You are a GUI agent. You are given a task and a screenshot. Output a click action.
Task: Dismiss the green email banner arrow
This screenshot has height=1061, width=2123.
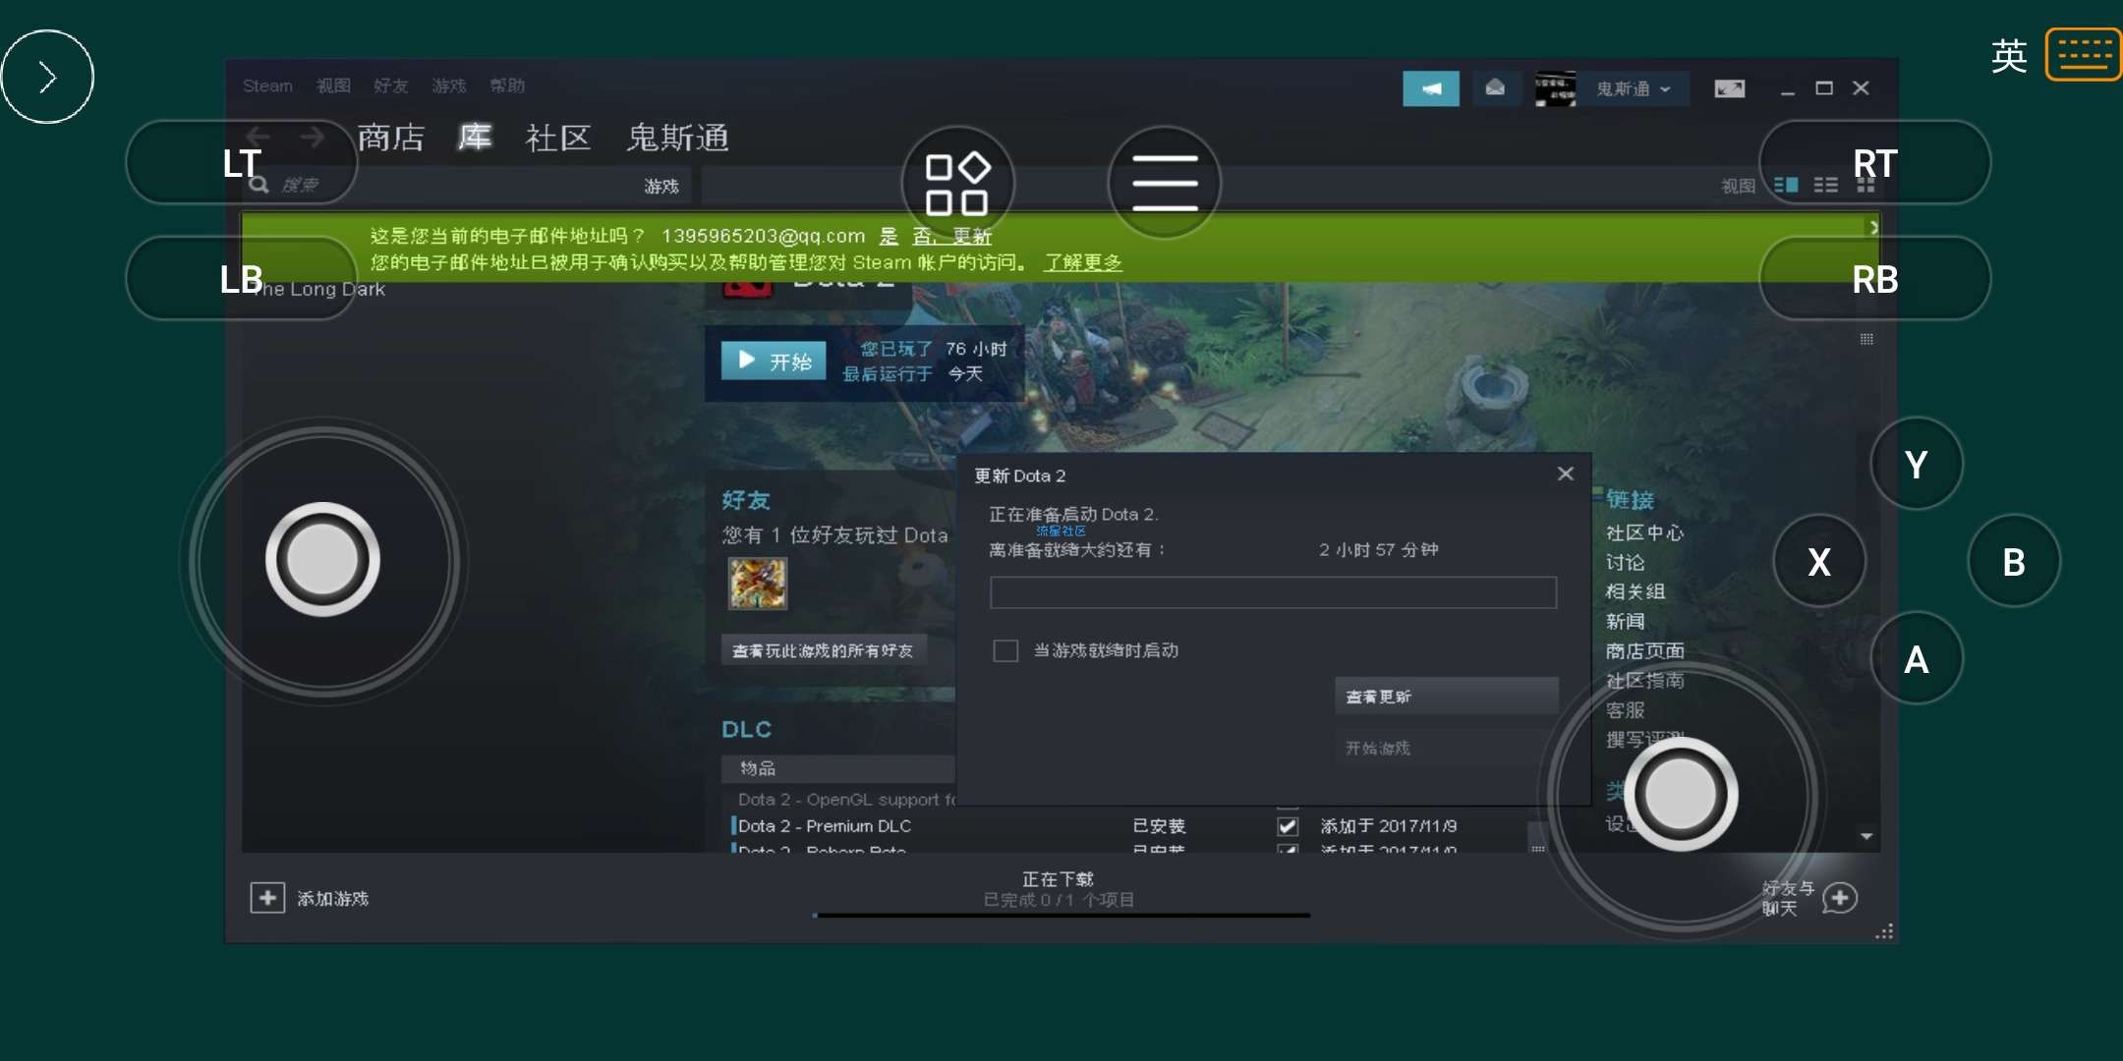tap(1873, 228)
